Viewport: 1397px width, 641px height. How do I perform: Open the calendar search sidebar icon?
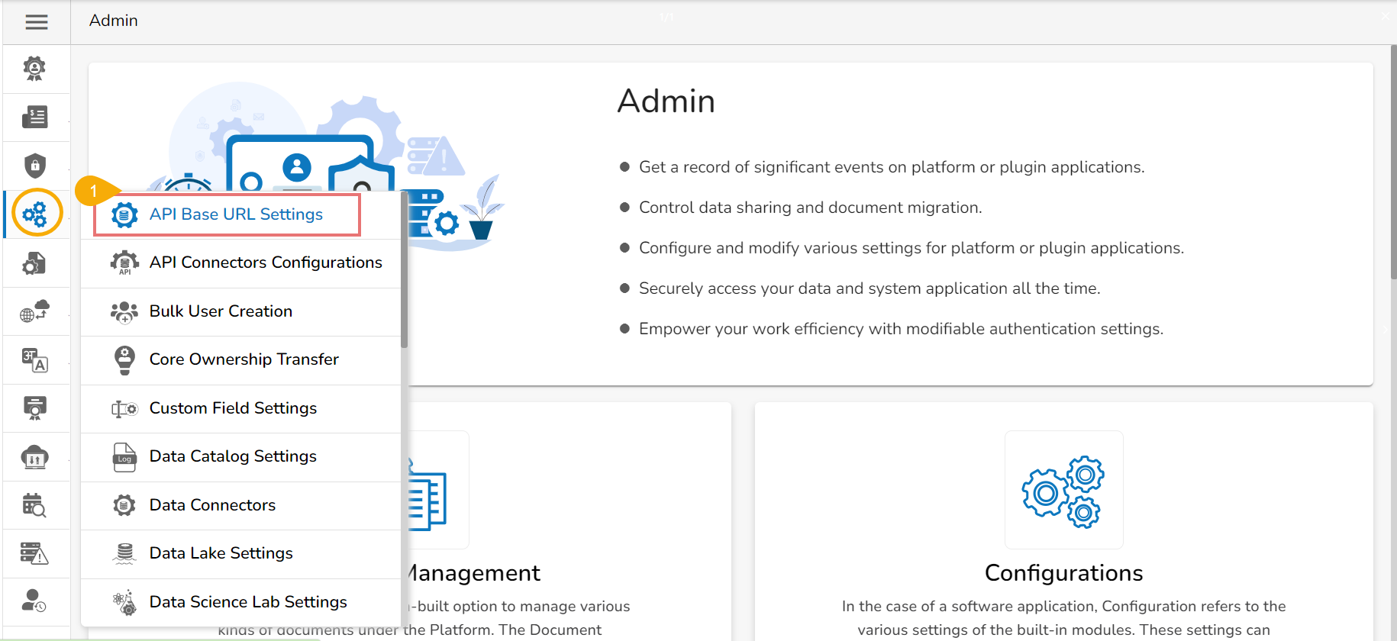35,505
